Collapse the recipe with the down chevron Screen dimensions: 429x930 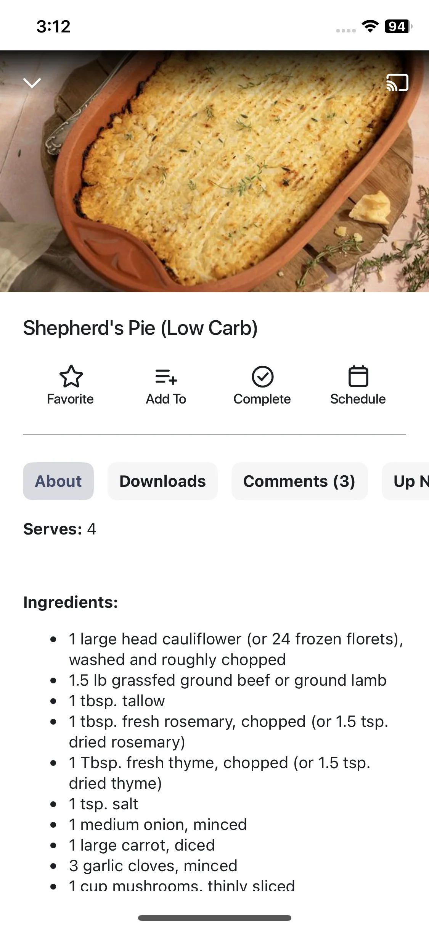tap(32, 82)
